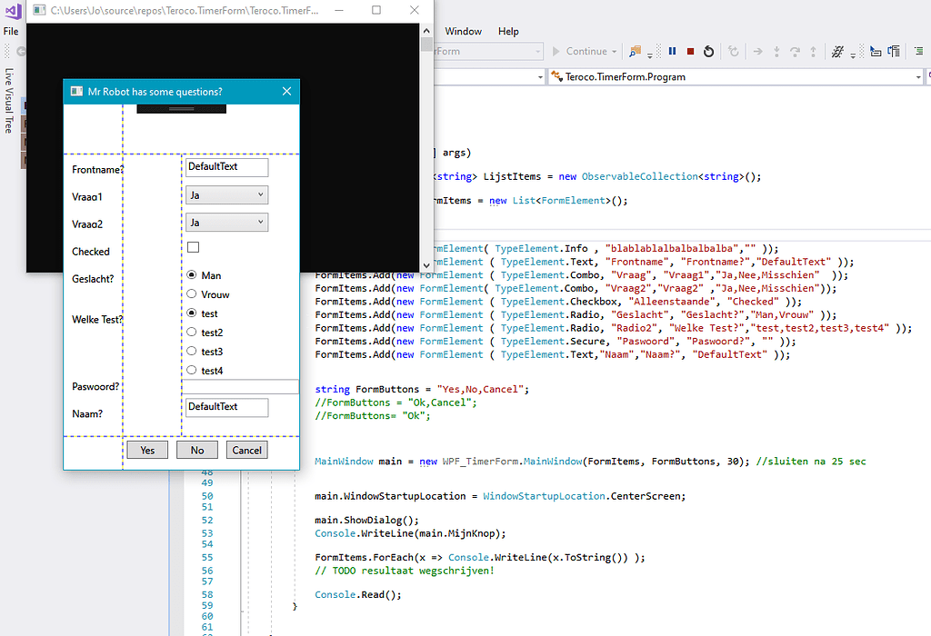This screenshot has height=636, width=931.
Task: Select the Vrouw radio button
Action: pyautogui.click(x=192, y=293)
